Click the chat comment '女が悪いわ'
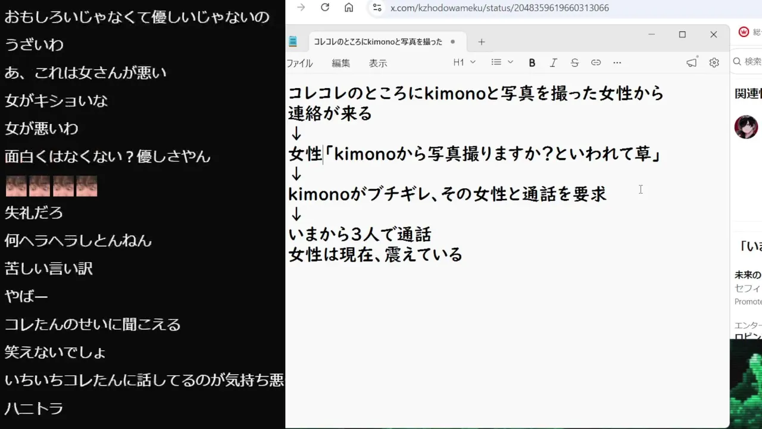The height and width of the screenshot is (429, 762). coord(41,129)
